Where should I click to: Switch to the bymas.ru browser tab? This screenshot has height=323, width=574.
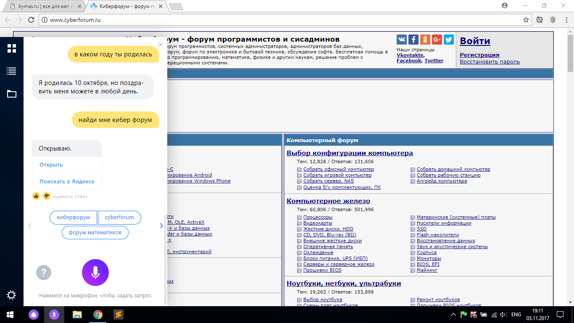tap(42, 6)
